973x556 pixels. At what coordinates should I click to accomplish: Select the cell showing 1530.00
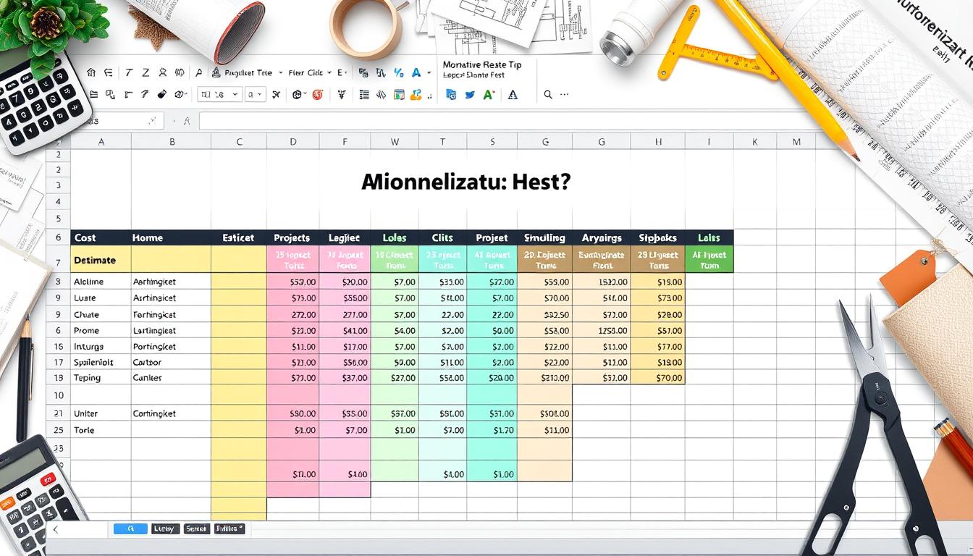[601, 282]
